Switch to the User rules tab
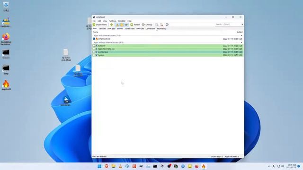Viewport: 303px width, 170px height. (140, 29)
